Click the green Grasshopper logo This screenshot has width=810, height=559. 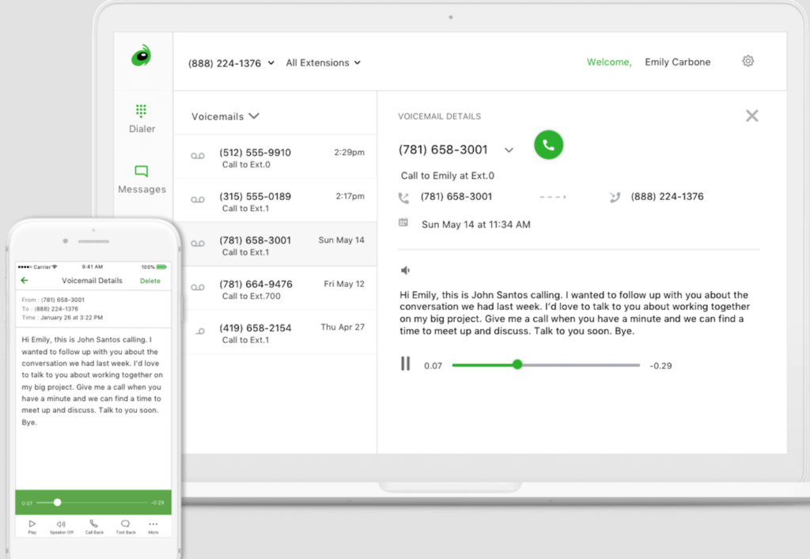coord(141,56)
